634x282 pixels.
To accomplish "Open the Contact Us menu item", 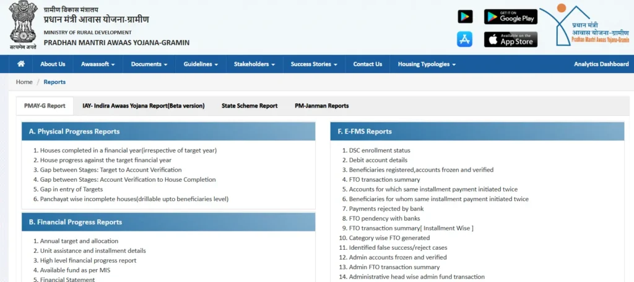I will (368, 64).
